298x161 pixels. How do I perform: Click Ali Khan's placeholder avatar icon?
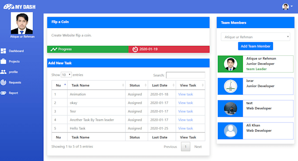(231, 131)
